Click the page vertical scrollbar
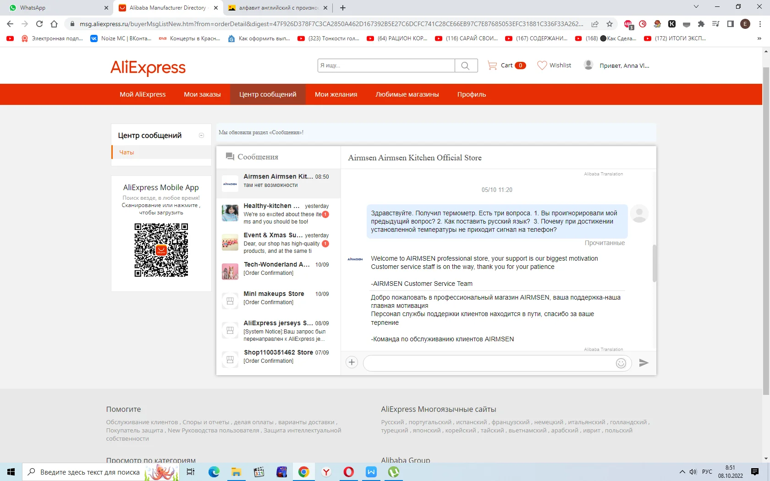Image resolution: width=770 pixels, height=481 pixels. point(766,231)
